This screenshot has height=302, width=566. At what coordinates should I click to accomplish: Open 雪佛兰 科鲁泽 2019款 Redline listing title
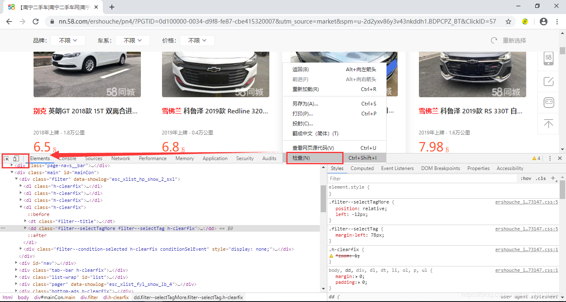[x=215, y=111]
